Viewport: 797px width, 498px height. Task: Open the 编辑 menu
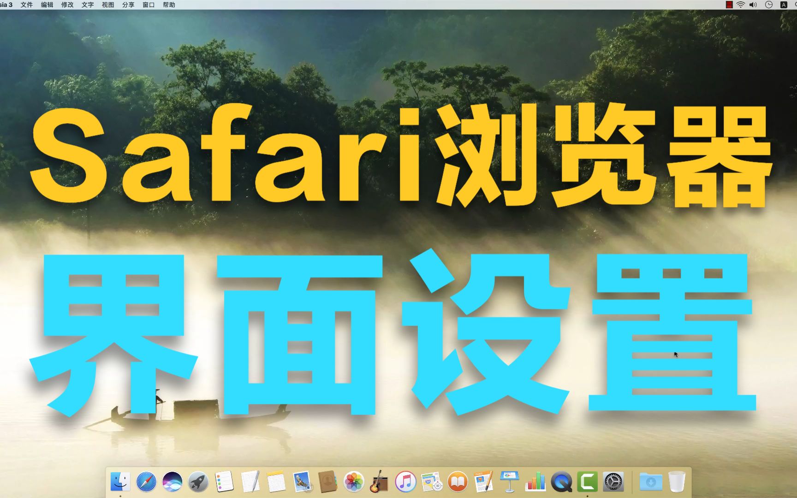(47, 5)
